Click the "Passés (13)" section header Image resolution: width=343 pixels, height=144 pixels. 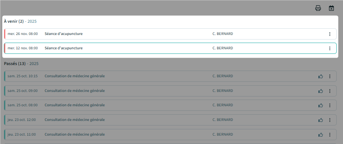pyautogui.click(x=15, y=64)
